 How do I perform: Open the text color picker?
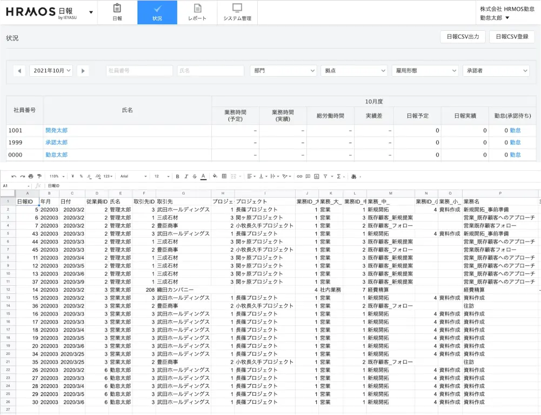pos(203,176)
